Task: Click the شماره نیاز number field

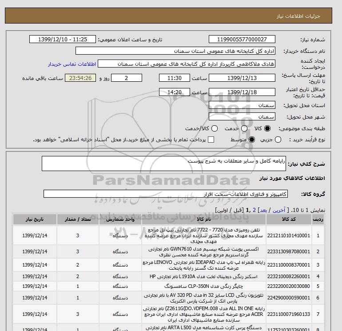Action: (242, 39)
